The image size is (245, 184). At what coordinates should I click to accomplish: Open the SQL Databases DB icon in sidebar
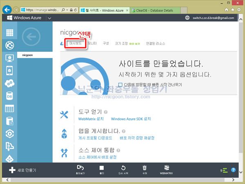pyautogui.click(x=9, y=96)
